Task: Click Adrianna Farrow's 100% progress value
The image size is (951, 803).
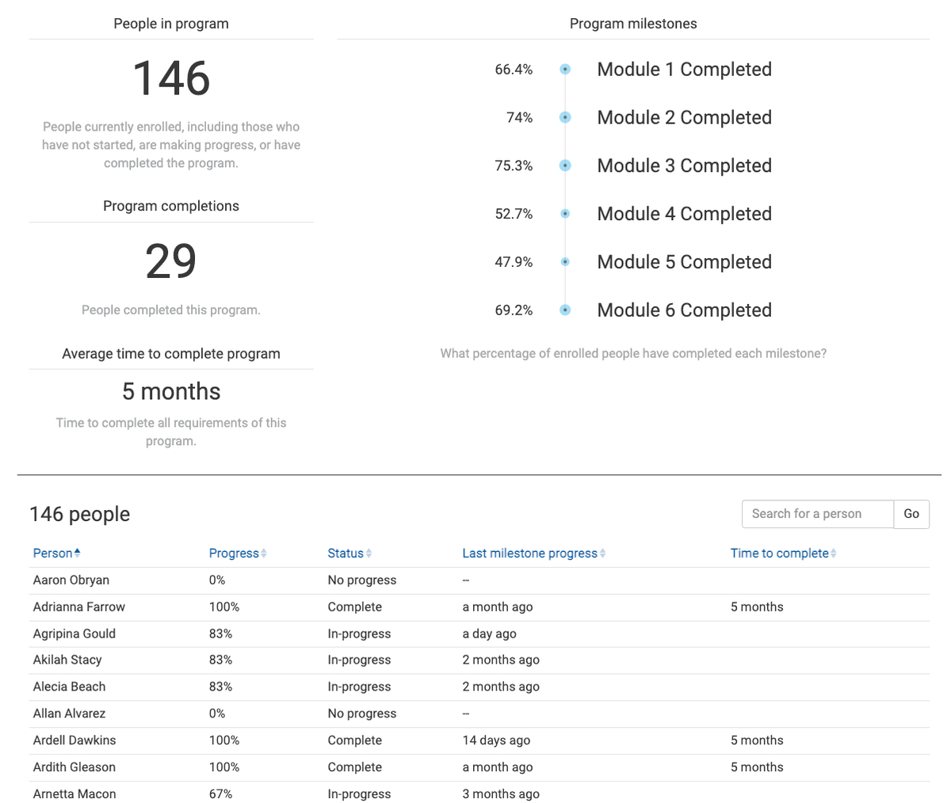Action: [x=224, y=607]
